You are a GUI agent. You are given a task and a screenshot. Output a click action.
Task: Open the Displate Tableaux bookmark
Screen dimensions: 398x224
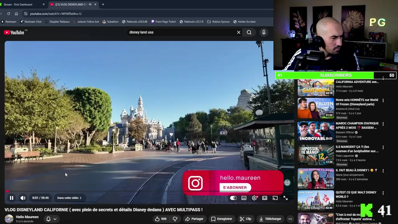click(57, 22)
